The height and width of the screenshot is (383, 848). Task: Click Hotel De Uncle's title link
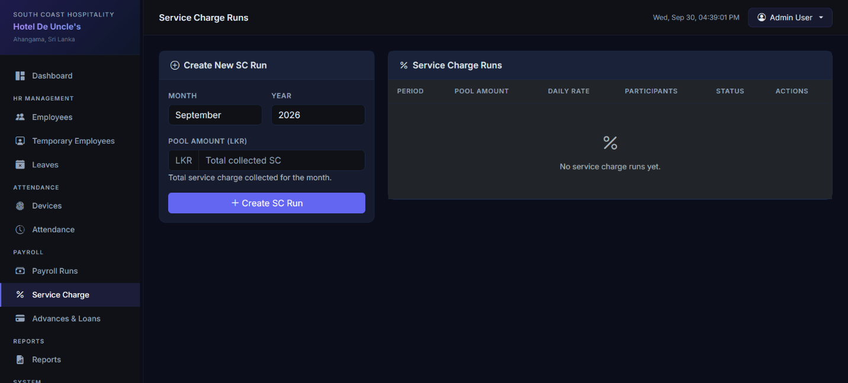(47, 27)
